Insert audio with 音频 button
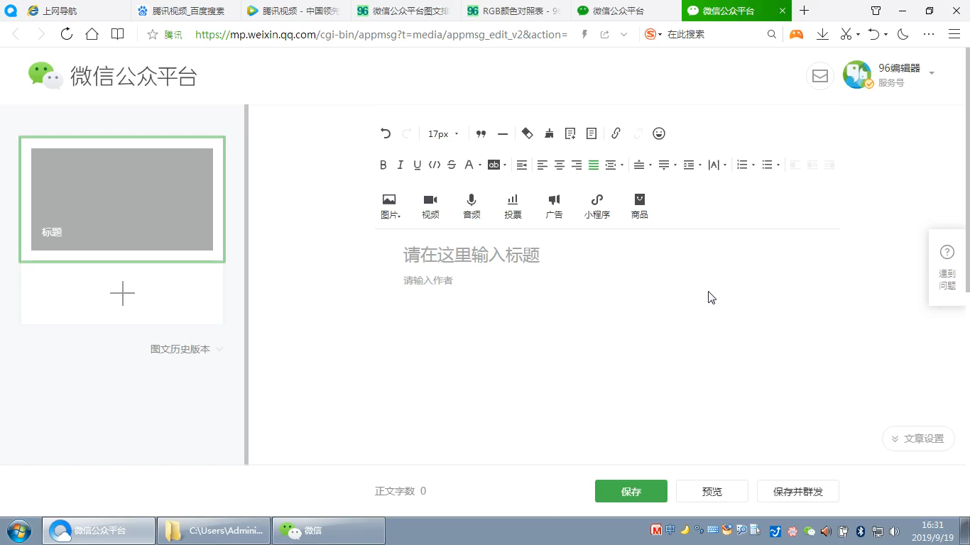This screenshot has height=545, width=970. pos(472,206)
